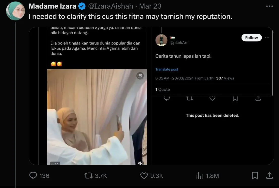Open more options menu for Madame Izara's post
Viewport: 279px width, 188px height.
click(269, 6)
